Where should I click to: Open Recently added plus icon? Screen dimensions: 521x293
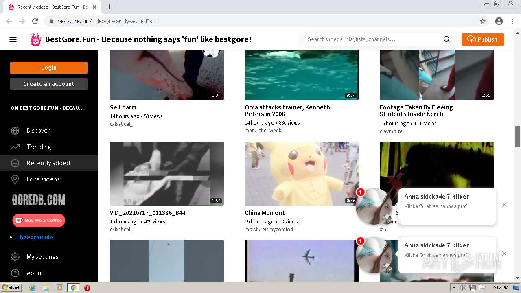pos(15,163)
